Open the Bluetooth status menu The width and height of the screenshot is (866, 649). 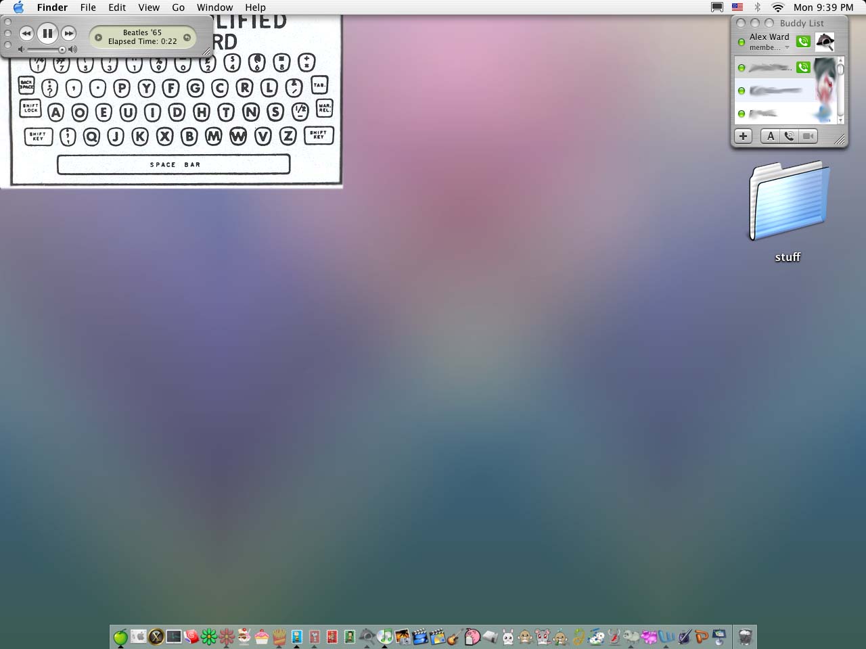[758, 7]
